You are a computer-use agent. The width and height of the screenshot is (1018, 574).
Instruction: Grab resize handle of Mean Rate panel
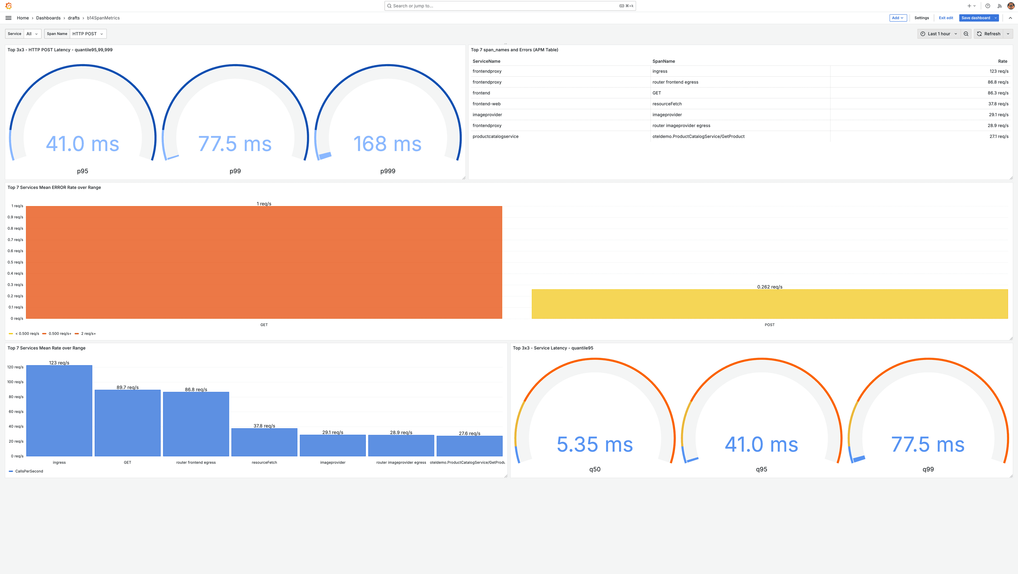(506, 476)
